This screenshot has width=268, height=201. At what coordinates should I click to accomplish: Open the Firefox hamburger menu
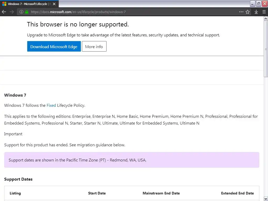(264, 12)
